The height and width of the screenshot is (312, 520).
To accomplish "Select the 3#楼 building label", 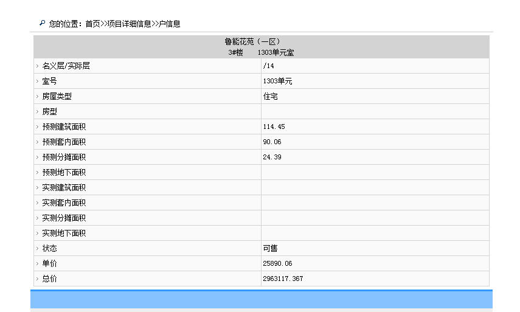I will click(235, 52).
